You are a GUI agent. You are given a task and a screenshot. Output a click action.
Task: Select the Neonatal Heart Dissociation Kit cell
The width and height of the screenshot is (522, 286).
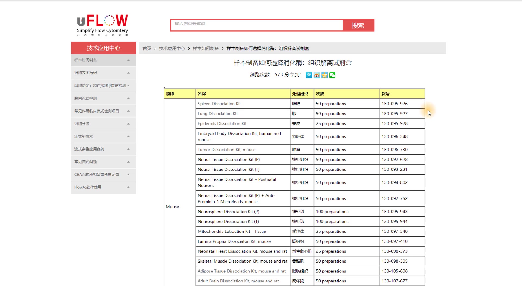click(243, 251)
